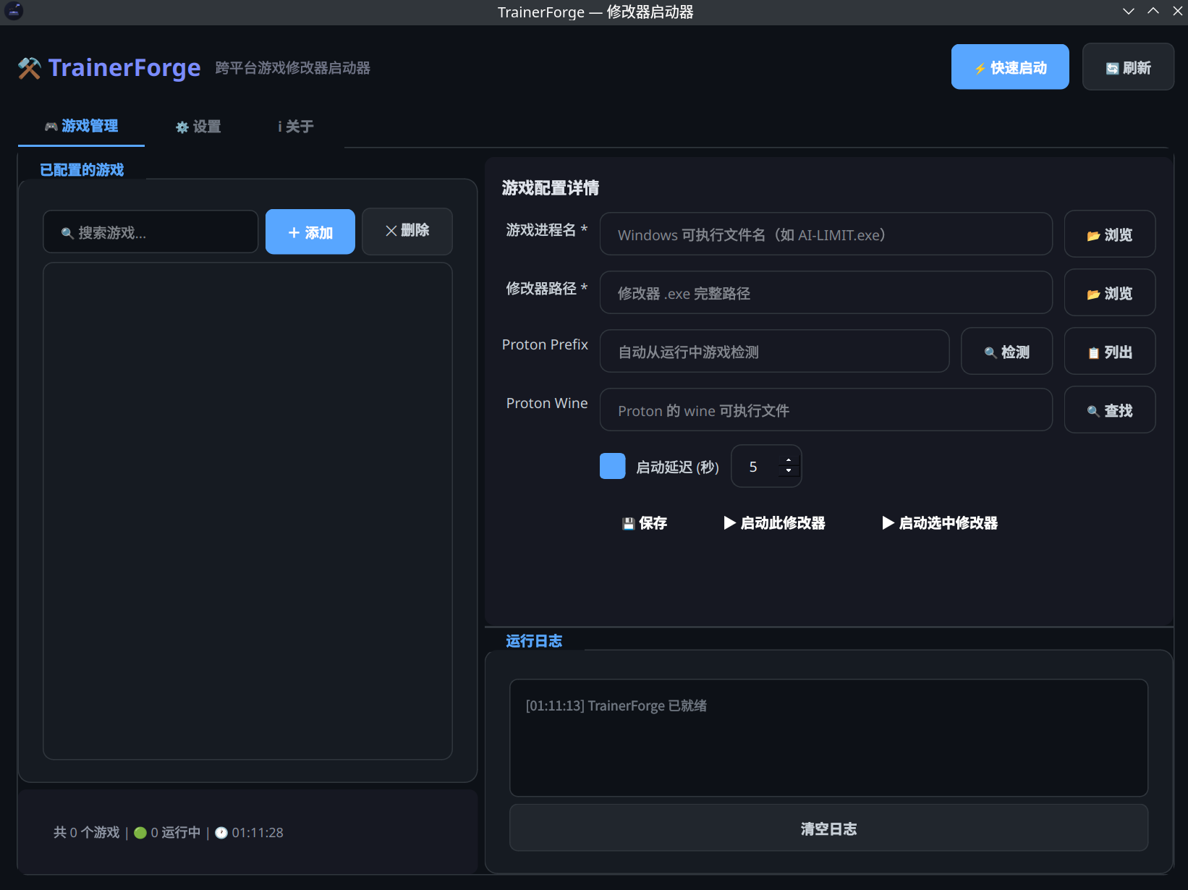Click the 0 运行中 running status indicator
Screen dimensions: 1188x890
[x=167, y=833]
